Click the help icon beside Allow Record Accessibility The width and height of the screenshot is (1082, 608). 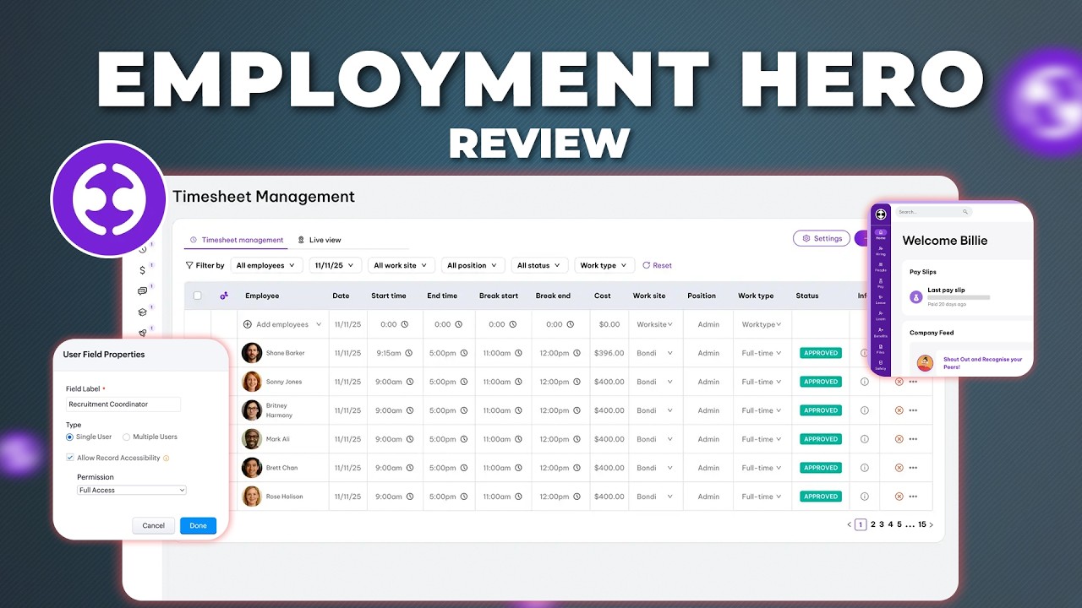(x=167, y=459)
